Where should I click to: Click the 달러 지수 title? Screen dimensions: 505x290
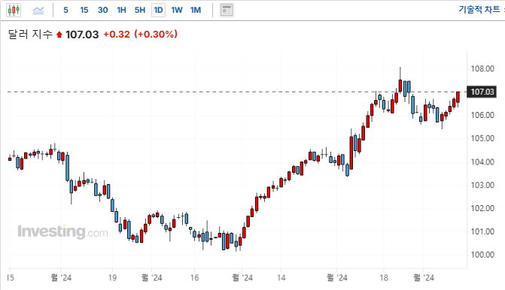(x=30, y=34)
